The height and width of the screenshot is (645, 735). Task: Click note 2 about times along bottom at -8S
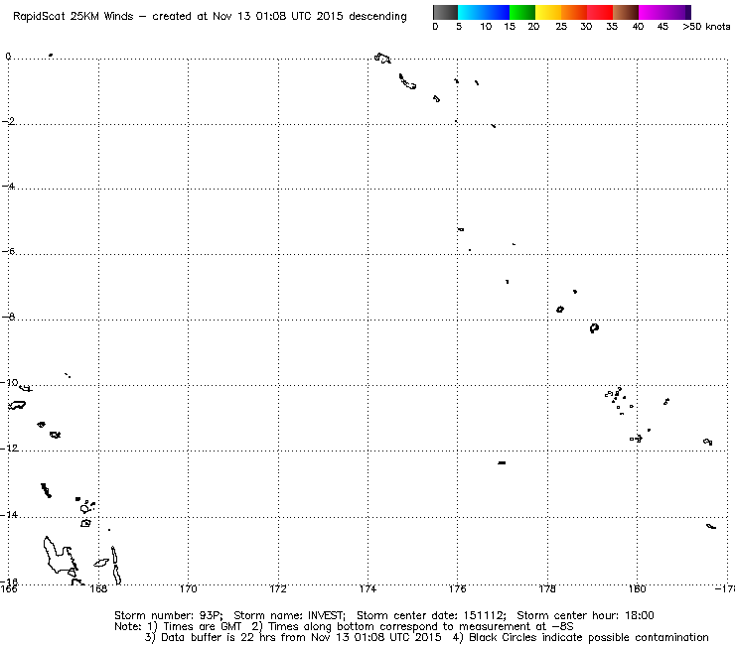pyautogui.click(x=412, y=627)
